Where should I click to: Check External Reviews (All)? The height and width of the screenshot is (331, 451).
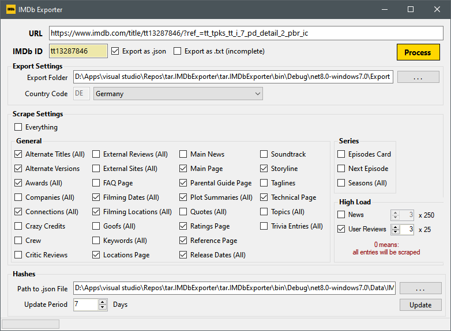[96, 154]
